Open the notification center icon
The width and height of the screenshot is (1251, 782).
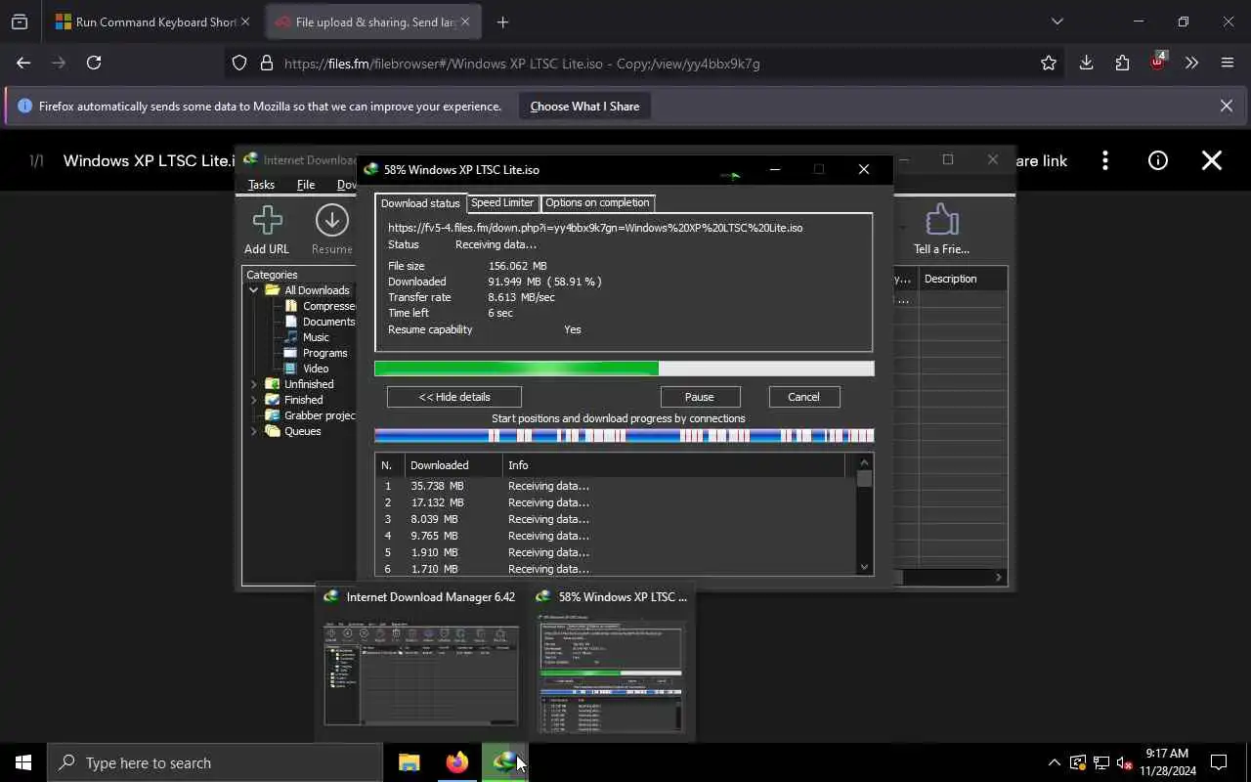click(x=1219, y=762)
